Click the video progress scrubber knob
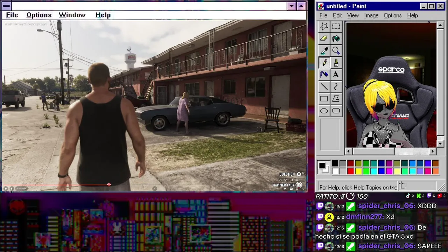Image resolution: width=448 pixels, height=252 pixels. coord(109,184)
